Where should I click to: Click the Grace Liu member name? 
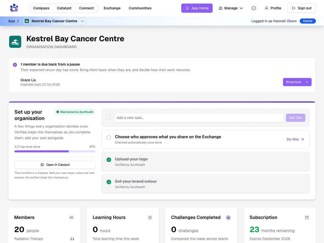pyautogui.click(x=28, y=80)
